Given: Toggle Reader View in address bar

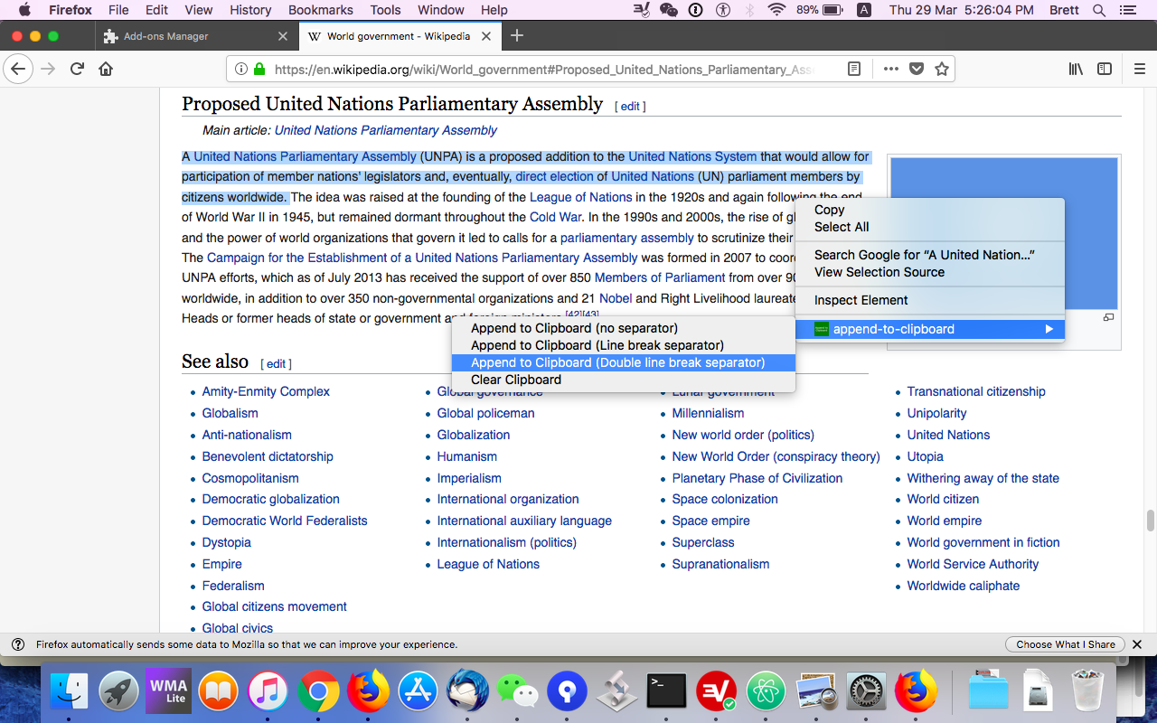Looking at the screenshot, I should (854, 69).
